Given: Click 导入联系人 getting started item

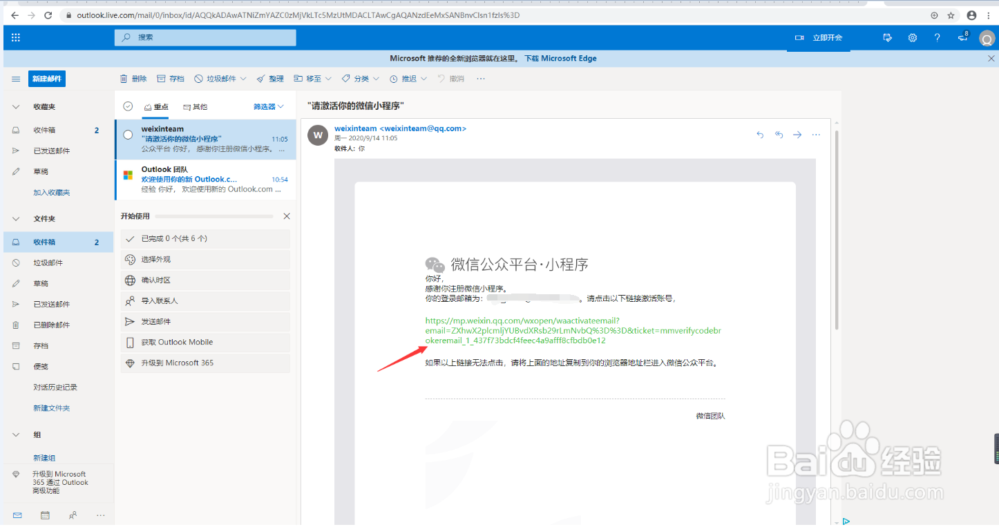Looking at the screenshot, I should (x=205, y=301).
